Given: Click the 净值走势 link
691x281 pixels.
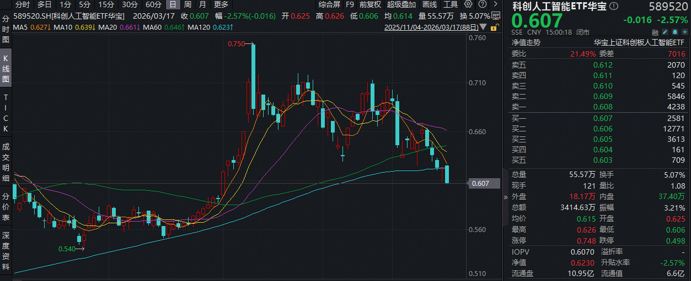Looking at the screenshot, I should pos(526,42).
